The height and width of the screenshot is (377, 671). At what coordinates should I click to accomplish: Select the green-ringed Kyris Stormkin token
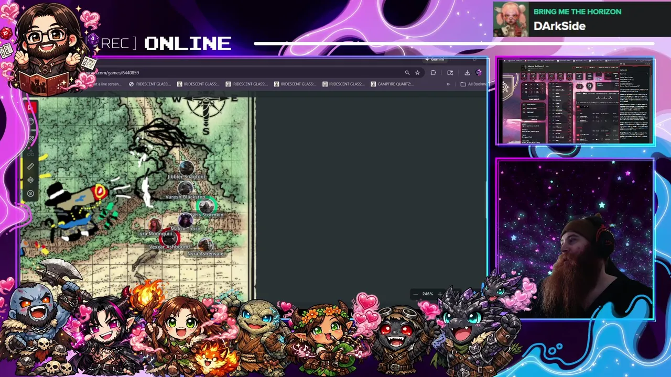[206, 206]
